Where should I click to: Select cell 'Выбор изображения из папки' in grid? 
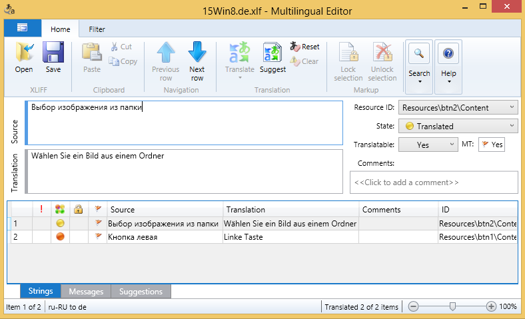[165, 224]
